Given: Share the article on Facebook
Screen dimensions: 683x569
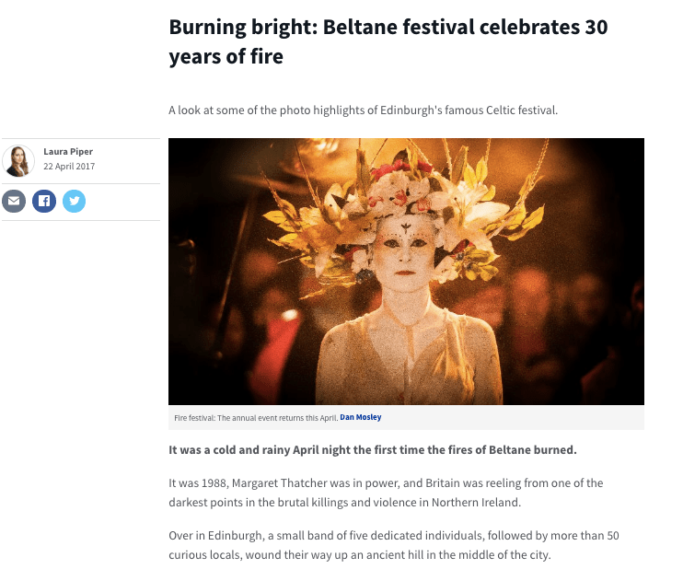Looking at the screenshot, I should pos(44,201).
